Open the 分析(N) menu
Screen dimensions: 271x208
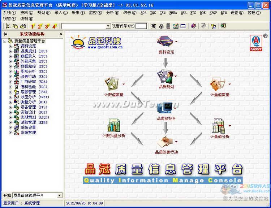tap(113, 13)
